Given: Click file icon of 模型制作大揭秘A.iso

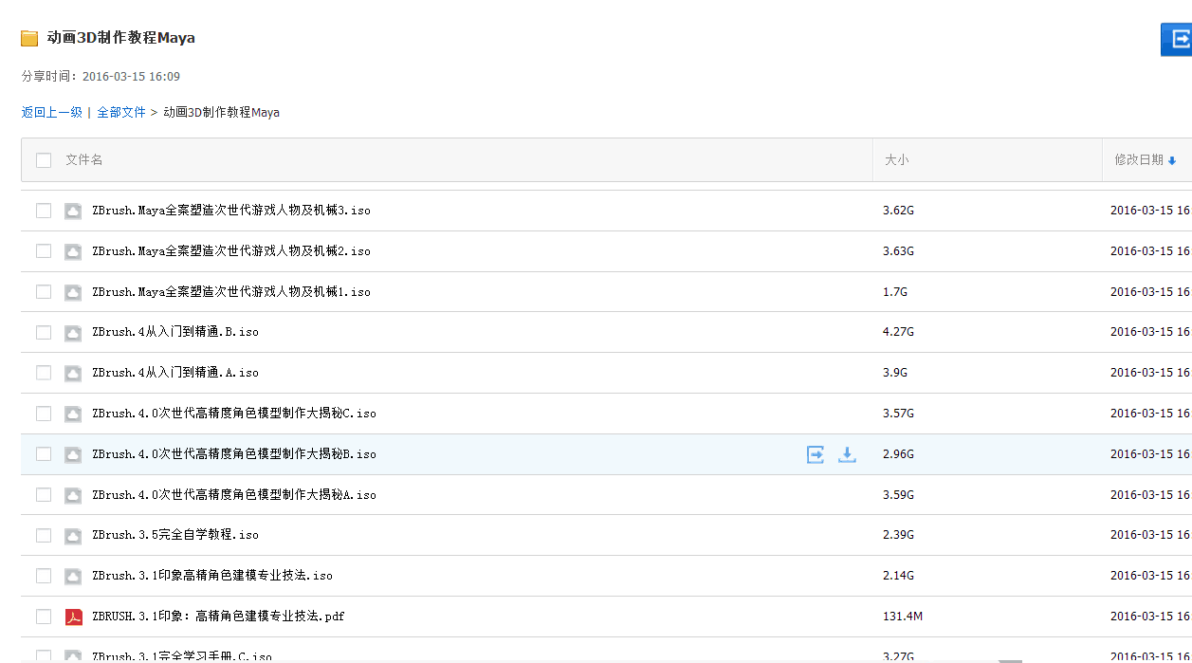Looking at the screenshot, I should click(x=73, y=495).
